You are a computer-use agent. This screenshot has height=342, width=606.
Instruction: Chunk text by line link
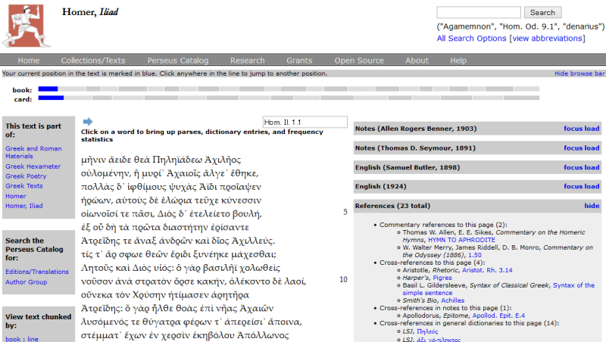pos(33,339)
